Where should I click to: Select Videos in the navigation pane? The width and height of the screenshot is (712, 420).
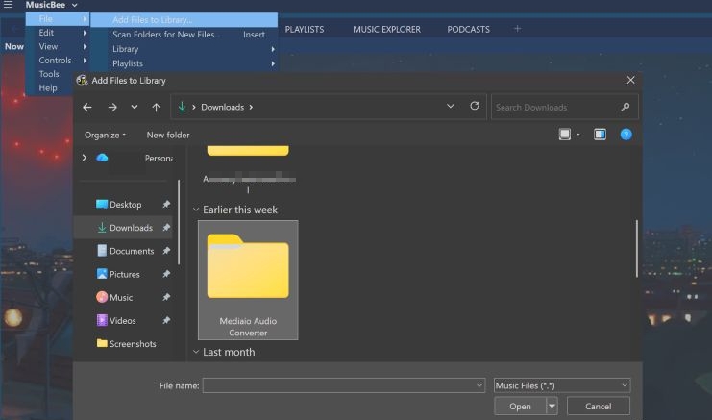tap(116, 321)
